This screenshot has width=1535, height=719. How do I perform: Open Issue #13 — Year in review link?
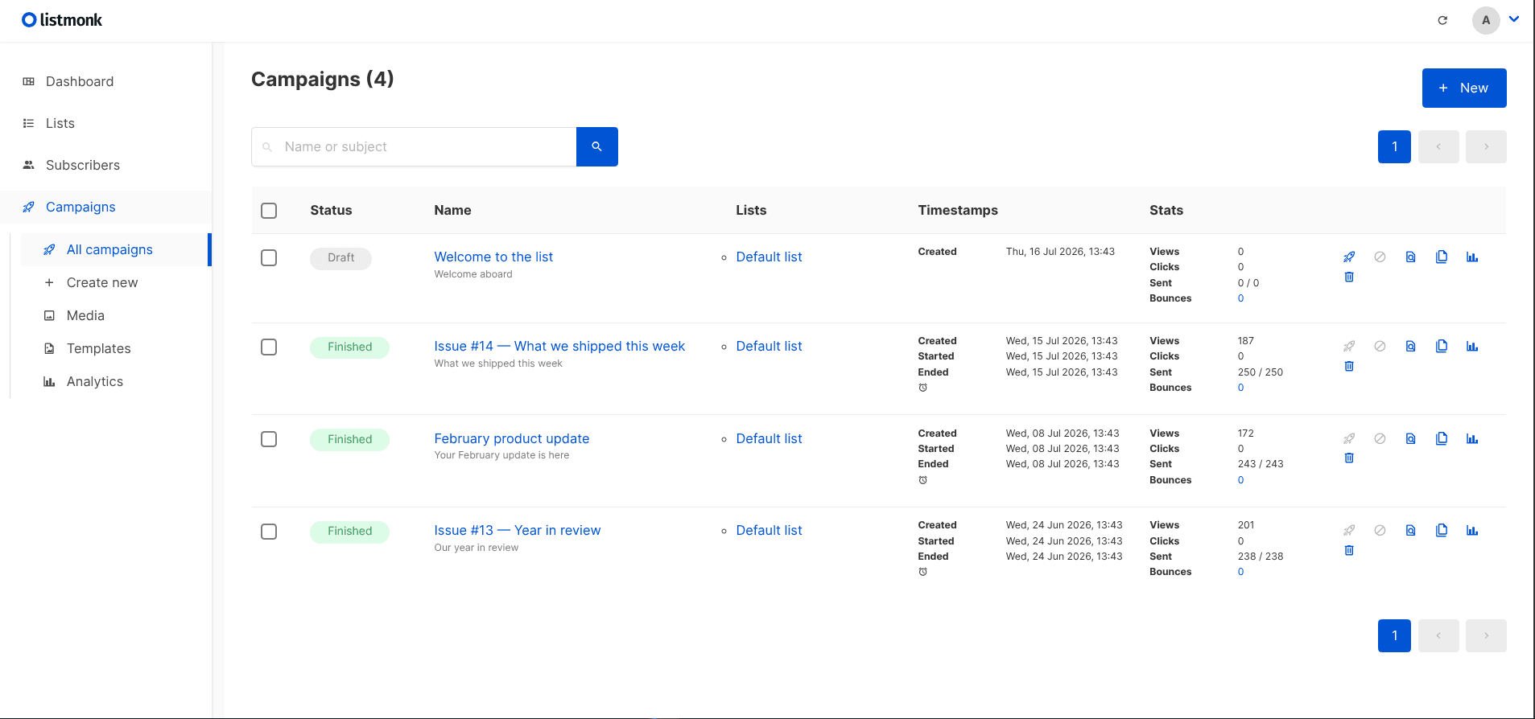(518, 530)
